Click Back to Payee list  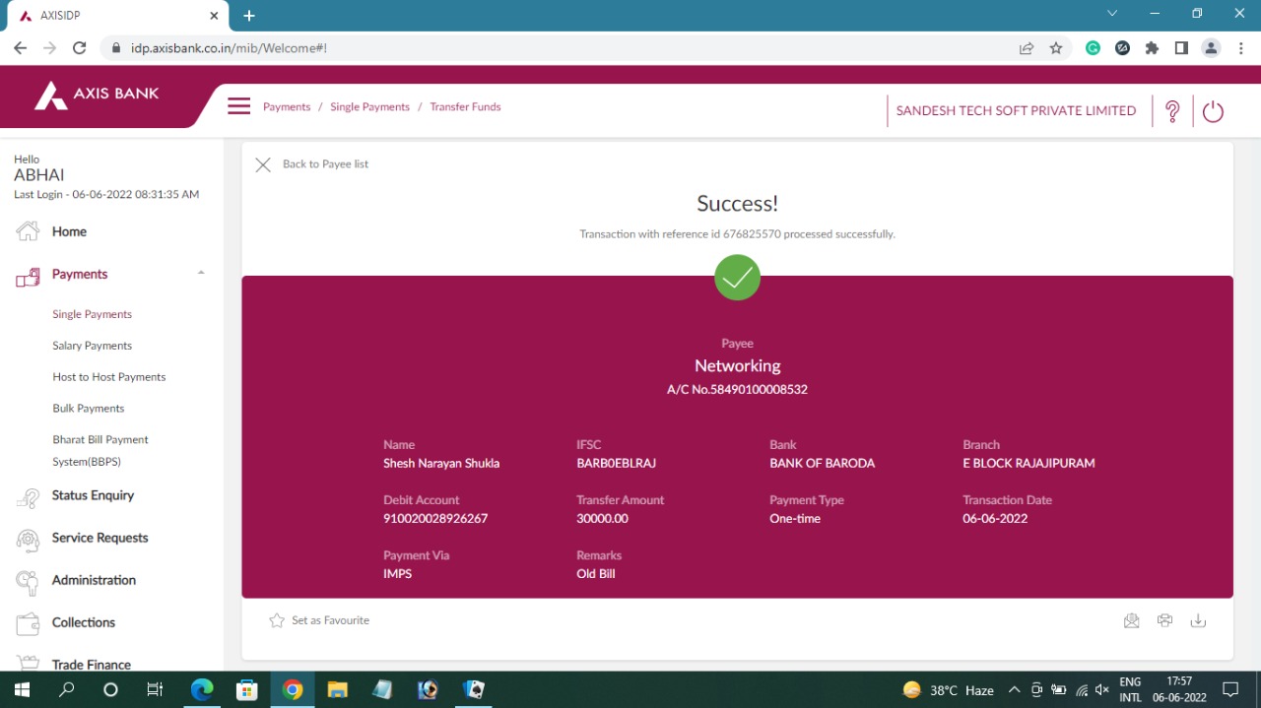(x=325, y=164)
